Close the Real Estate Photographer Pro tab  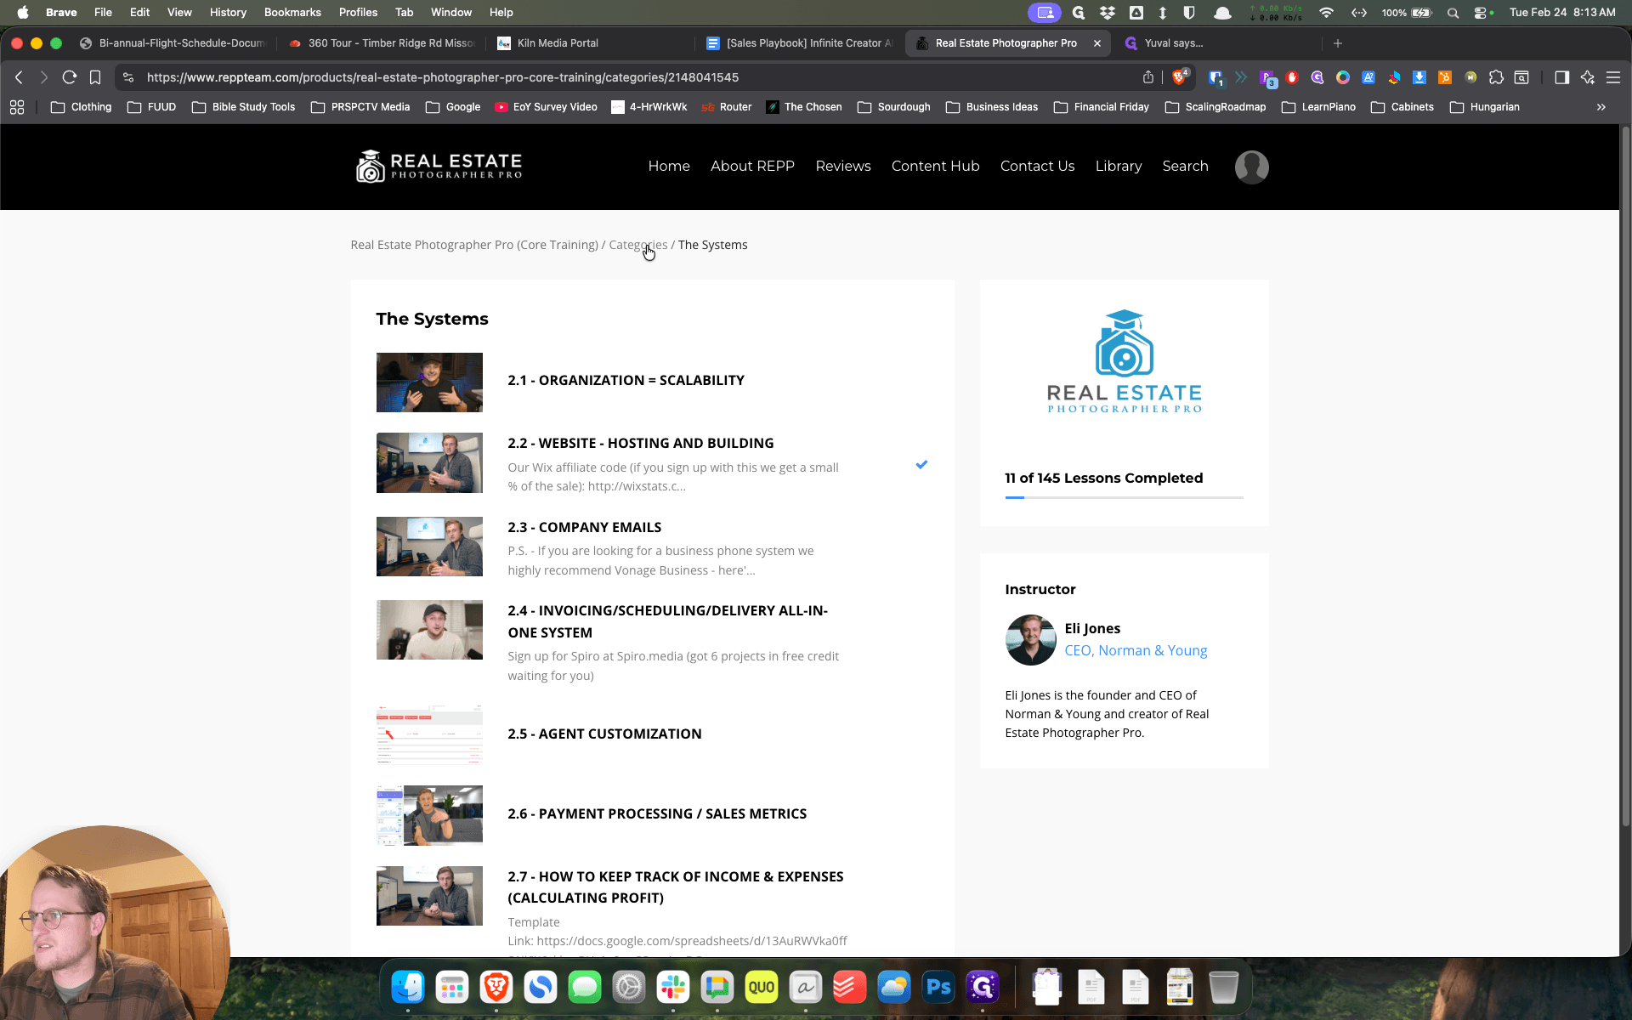(1097, 43)
